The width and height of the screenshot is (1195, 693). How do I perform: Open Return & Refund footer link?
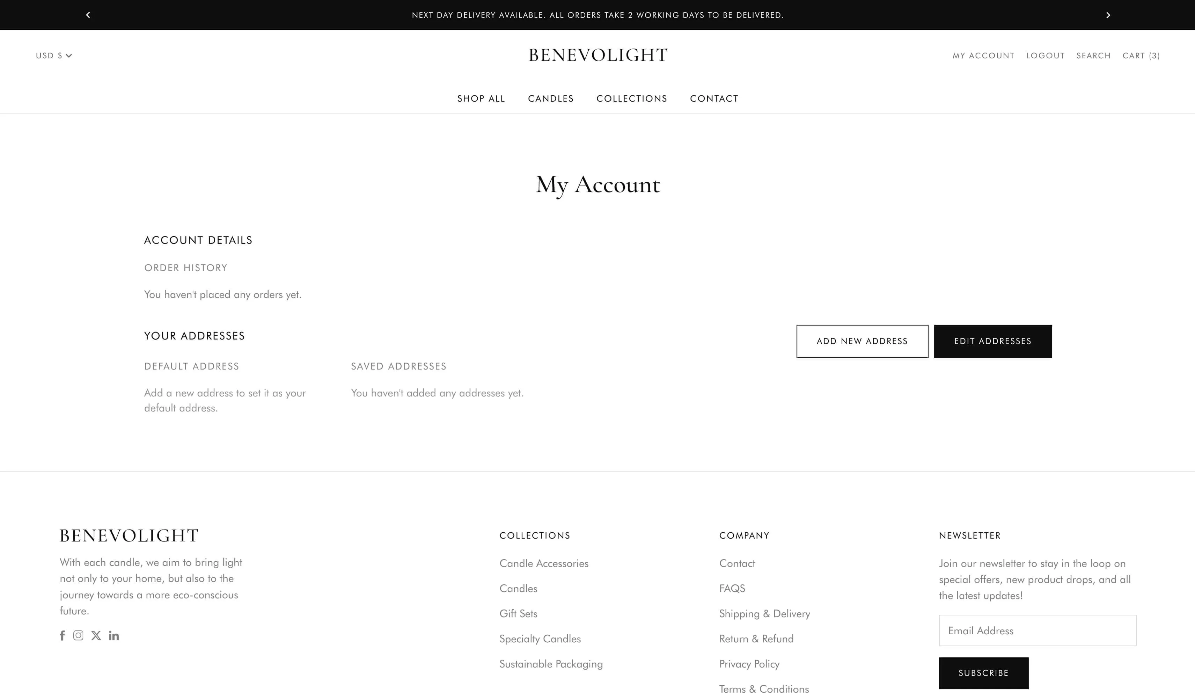[x=756, y=639]
